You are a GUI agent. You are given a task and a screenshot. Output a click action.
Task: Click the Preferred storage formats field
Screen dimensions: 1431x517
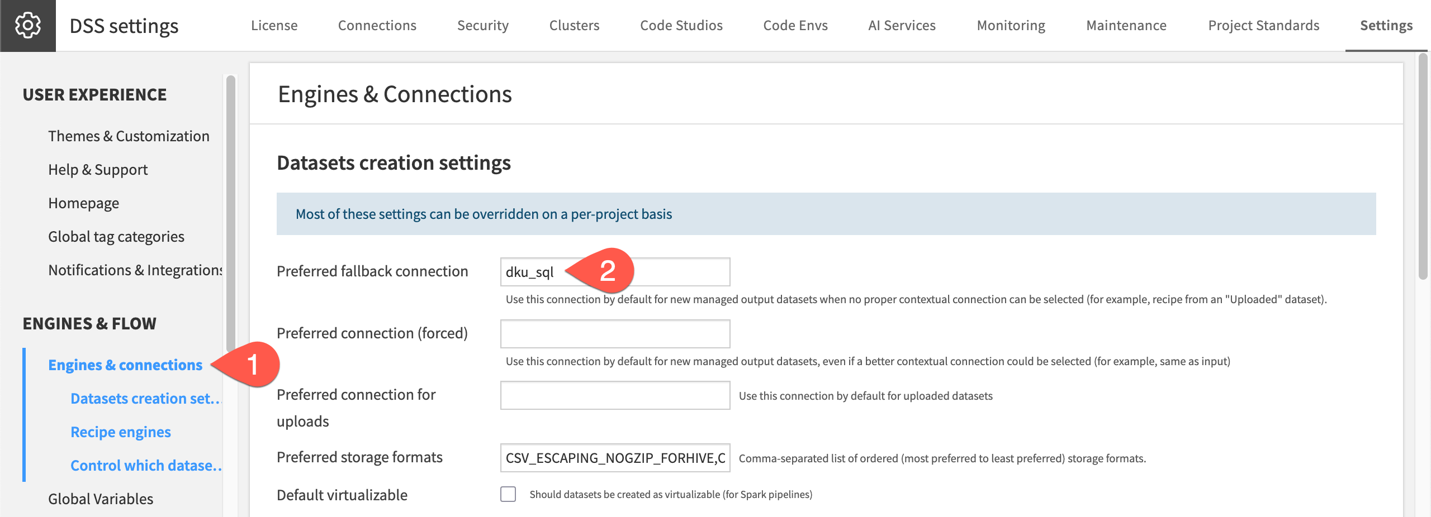(615, 458)
